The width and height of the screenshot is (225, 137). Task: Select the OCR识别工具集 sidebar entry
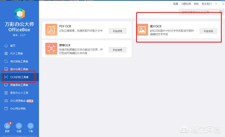(x=19, y=77)
